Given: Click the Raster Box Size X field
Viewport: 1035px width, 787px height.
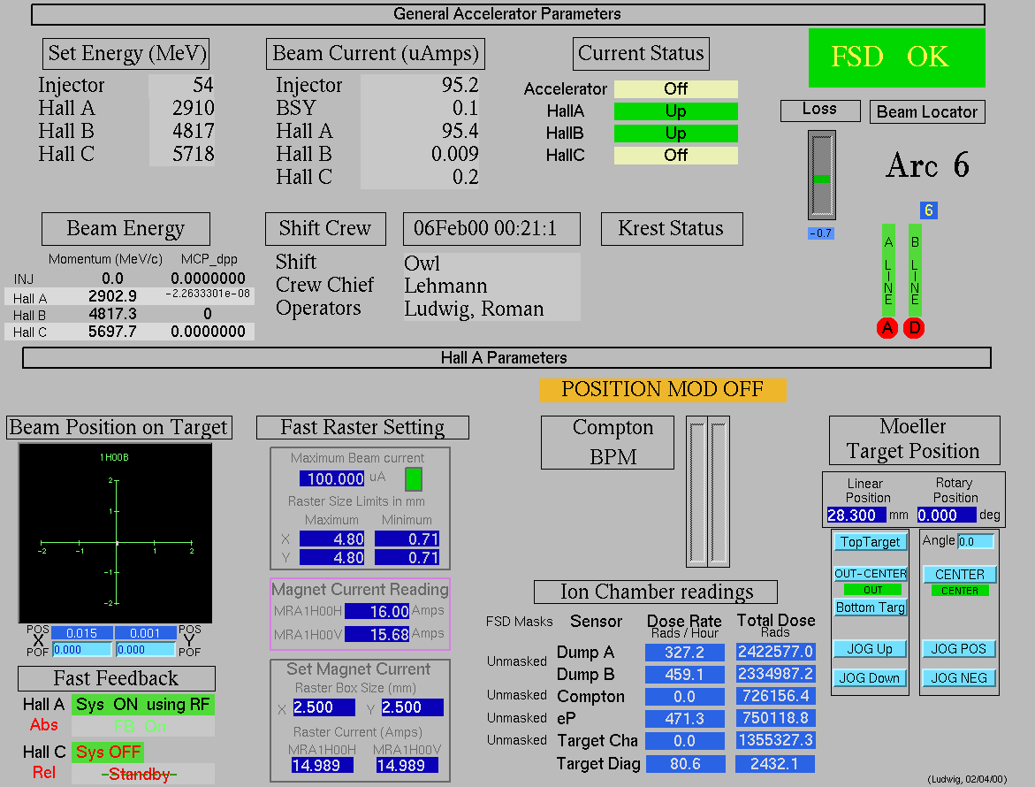Looking at the screenshot, I should point(323,707).
